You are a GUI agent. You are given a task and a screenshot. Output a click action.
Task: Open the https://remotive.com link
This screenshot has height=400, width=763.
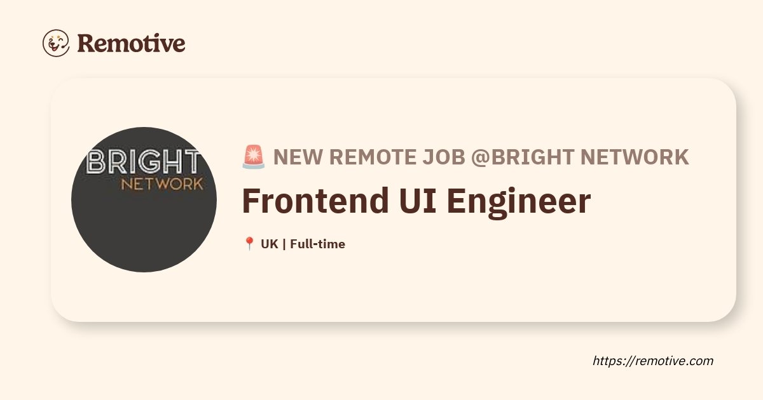click(x=653, y=361)
